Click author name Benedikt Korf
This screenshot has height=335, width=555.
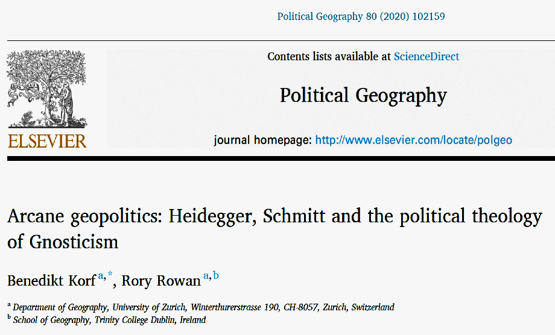click(51, 281)
